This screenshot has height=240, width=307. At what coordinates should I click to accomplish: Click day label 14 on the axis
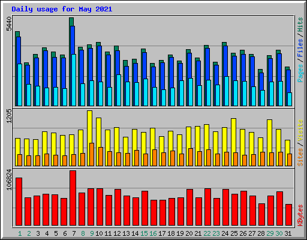pyautogui.click(x=135, y=233)
